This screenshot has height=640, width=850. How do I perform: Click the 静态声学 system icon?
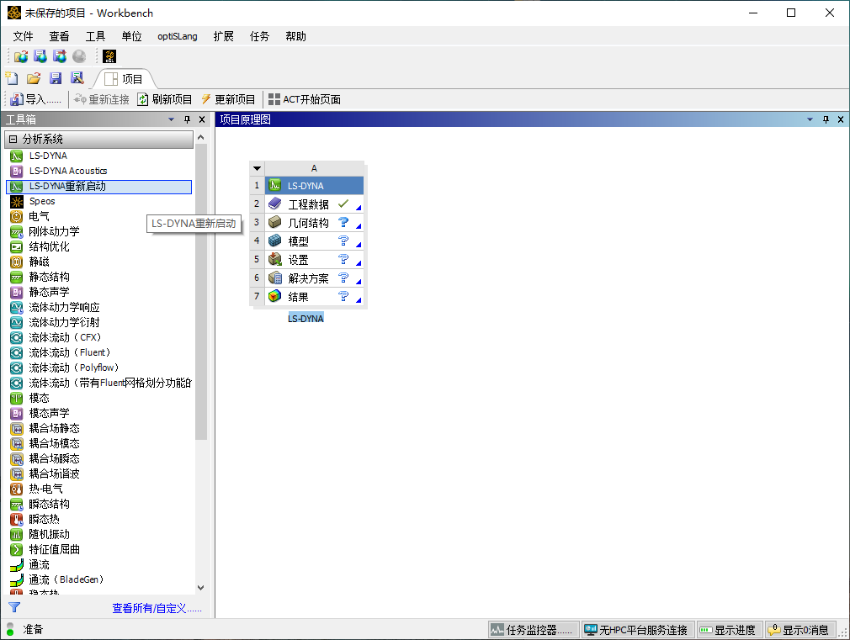click(17, 293)
